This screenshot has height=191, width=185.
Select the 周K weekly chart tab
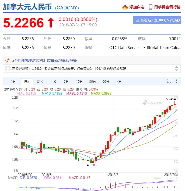(x=40, y=81)
